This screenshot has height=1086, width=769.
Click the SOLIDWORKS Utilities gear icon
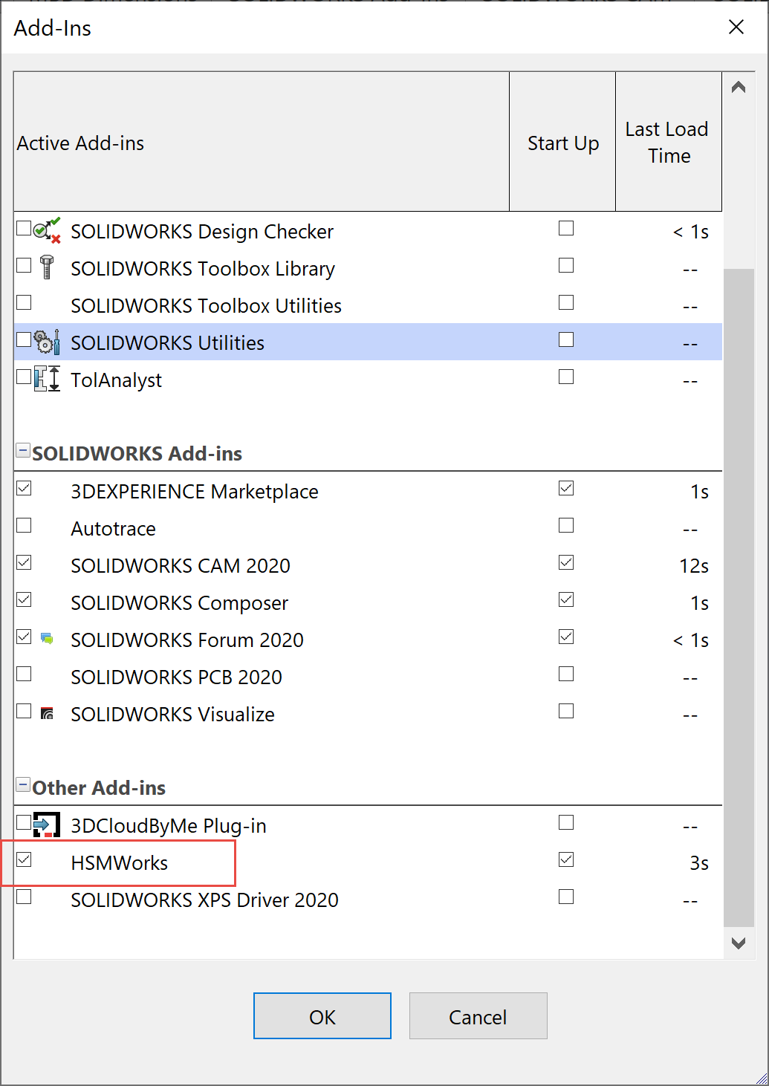47,342
